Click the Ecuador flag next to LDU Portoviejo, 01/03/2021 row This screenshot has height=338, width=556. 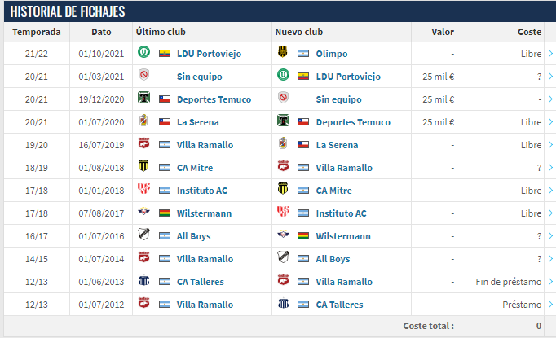pos(303,77)
